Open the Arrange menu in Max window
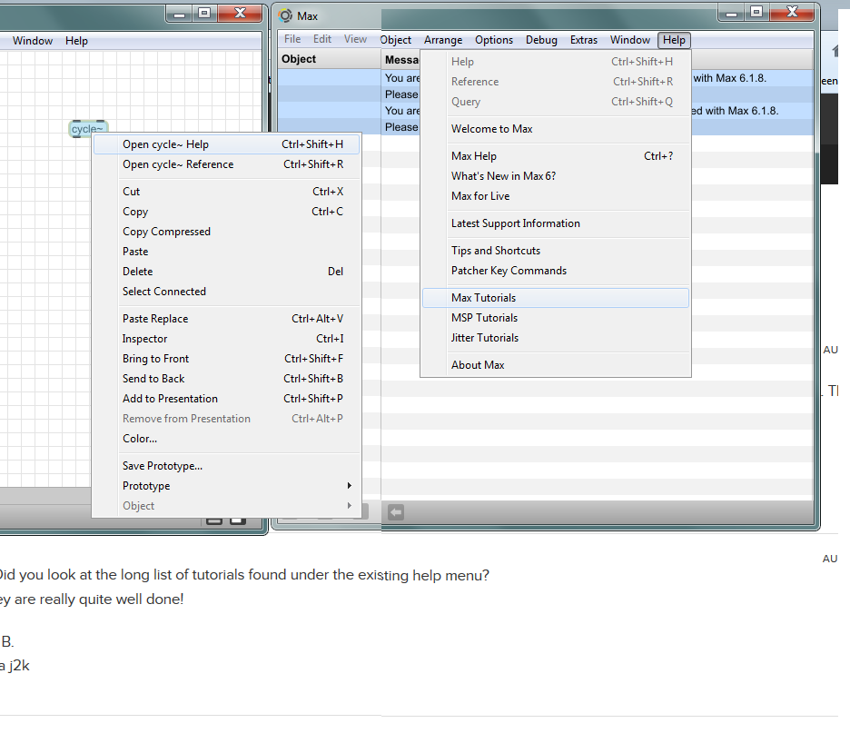This screenshot has width=850, height=743. click(443, 40)
